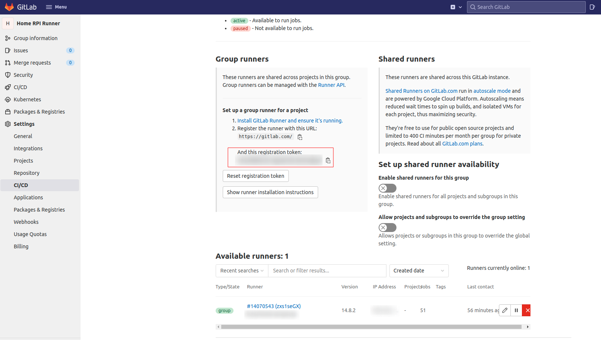Open the Created date sort dropdown
This screenshot has width=601, height=340.
point(419,271)
